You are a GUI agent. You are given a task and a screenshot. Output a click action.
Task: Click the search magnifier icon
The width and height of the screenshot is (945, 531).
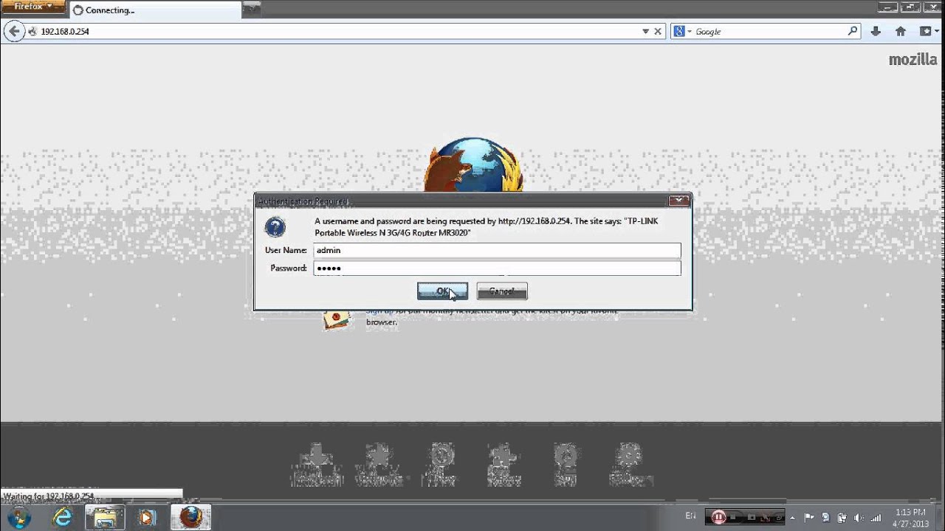[853, 31]
